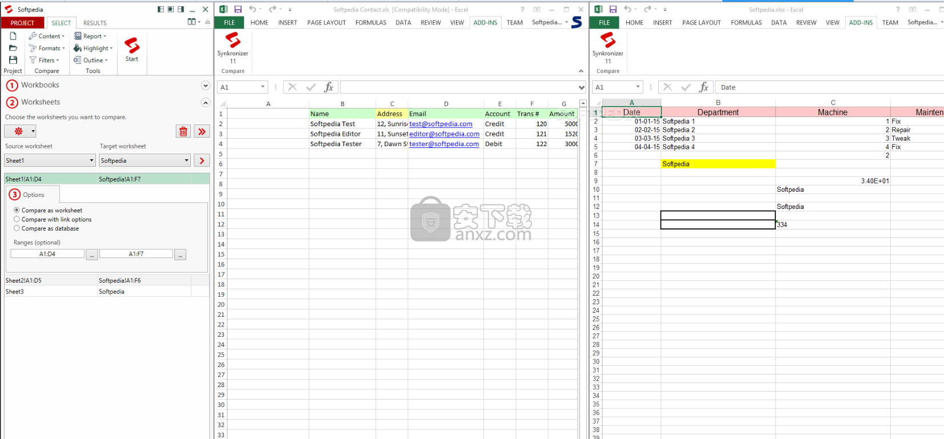Open tester@softpedia.com email link
The height and width of the screenshot is (439, 944).
[444, 144]
